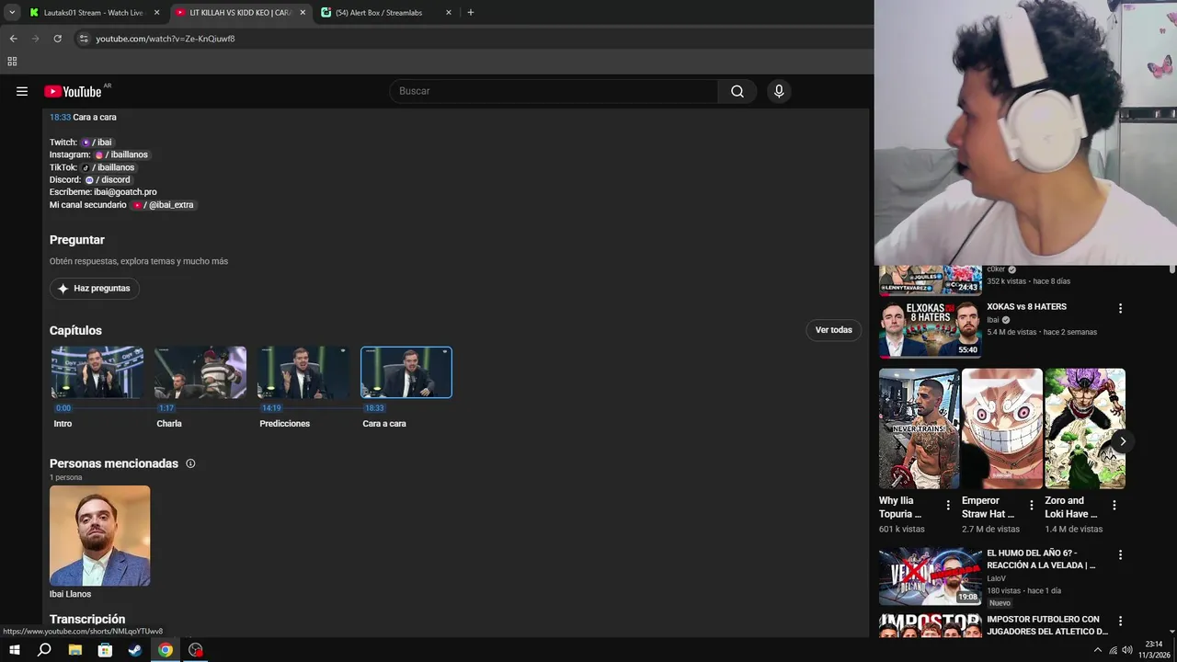Go back in browser history
The height and width of the screenshot is (662, 1177).
click(13, 39)
